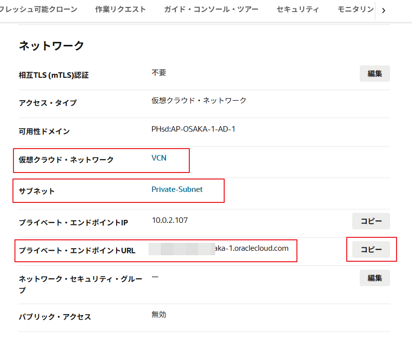Screen dimensions: 412x348
Task: Open the Private-Subnet link
Action: (177, 189)
